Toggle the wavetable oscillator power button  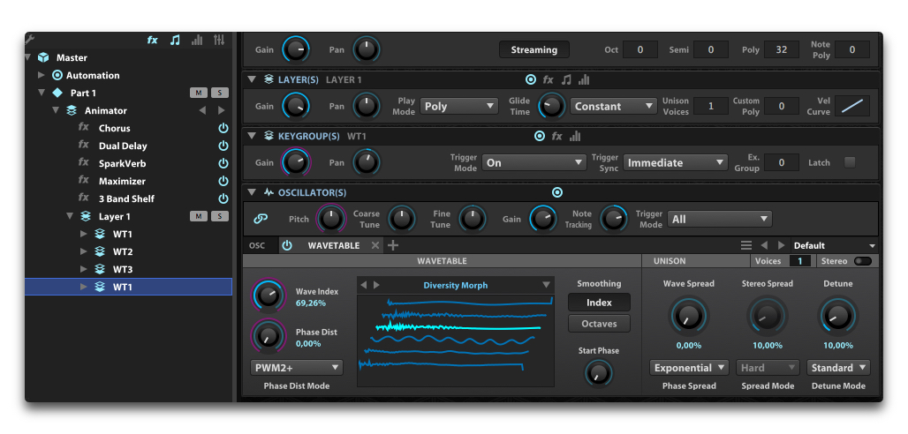click(x=287, y=245)
